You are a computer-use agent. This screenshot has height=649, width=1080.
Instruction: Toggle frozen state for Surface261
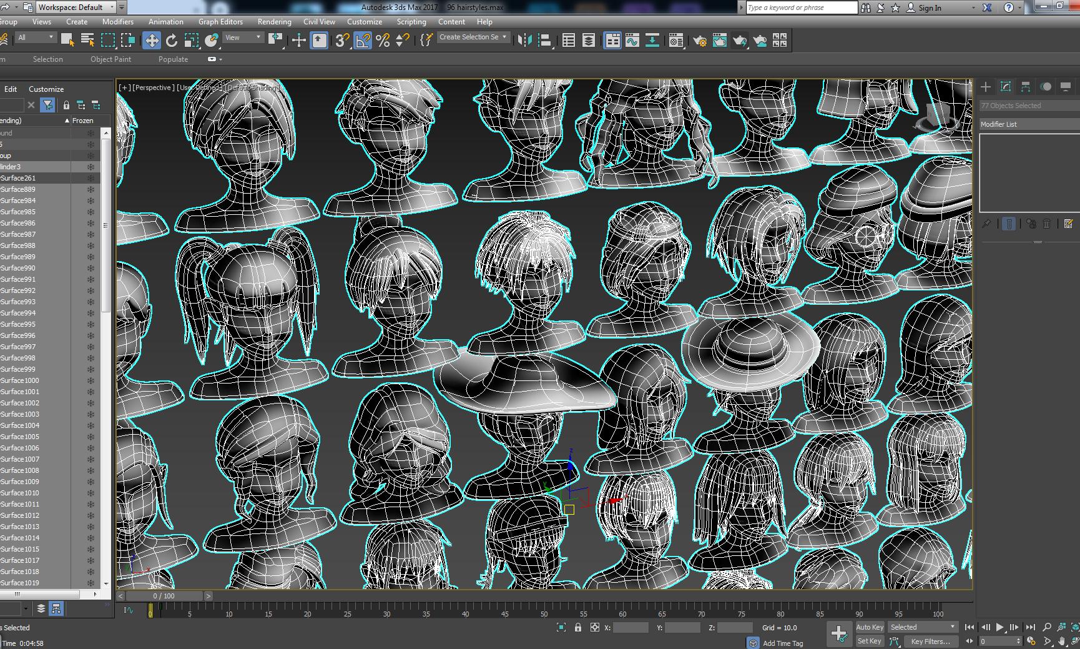pyautogui.click(x=91, y=178)
